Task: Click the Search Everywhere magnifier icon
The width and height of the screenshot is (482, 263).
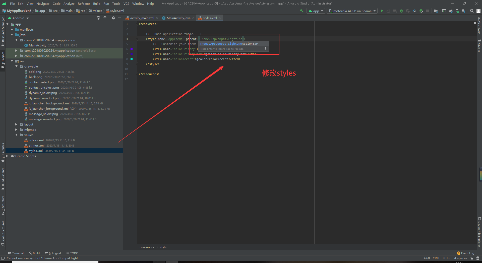Action: (x=472, y=11)
